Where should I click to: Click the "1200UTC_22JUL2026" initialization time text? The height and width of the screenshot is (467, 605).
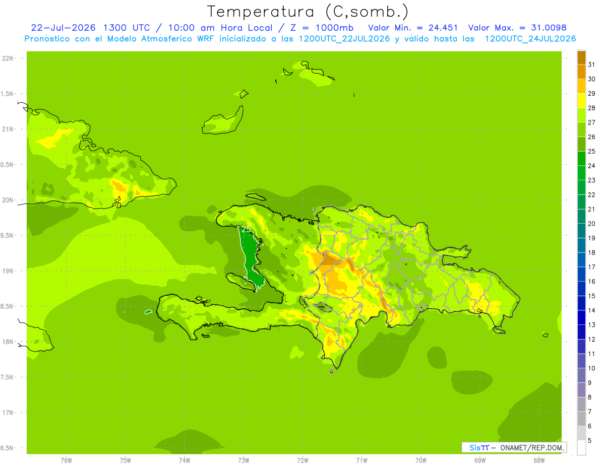pos(344,38)
